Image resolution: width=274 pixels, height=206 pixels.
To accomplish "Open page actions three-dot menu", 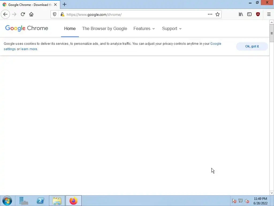I will coord(210,14).
